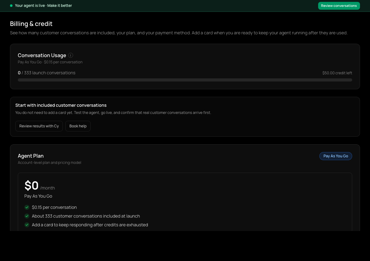Click the Billing & credit heading
370x261 pixels.
31,24
